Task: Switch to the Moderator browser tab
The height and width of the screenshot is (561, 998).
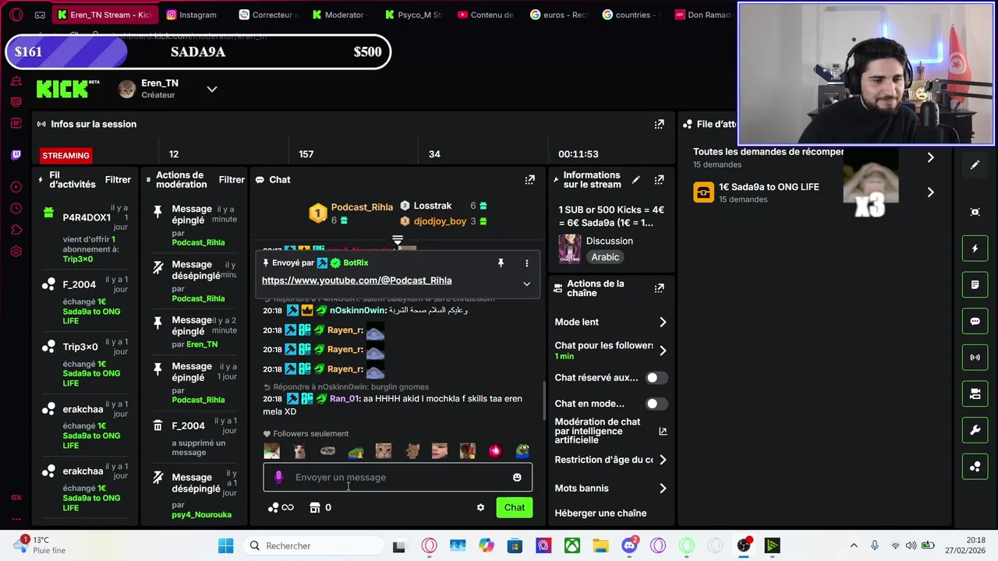Action: coord(341,15)
